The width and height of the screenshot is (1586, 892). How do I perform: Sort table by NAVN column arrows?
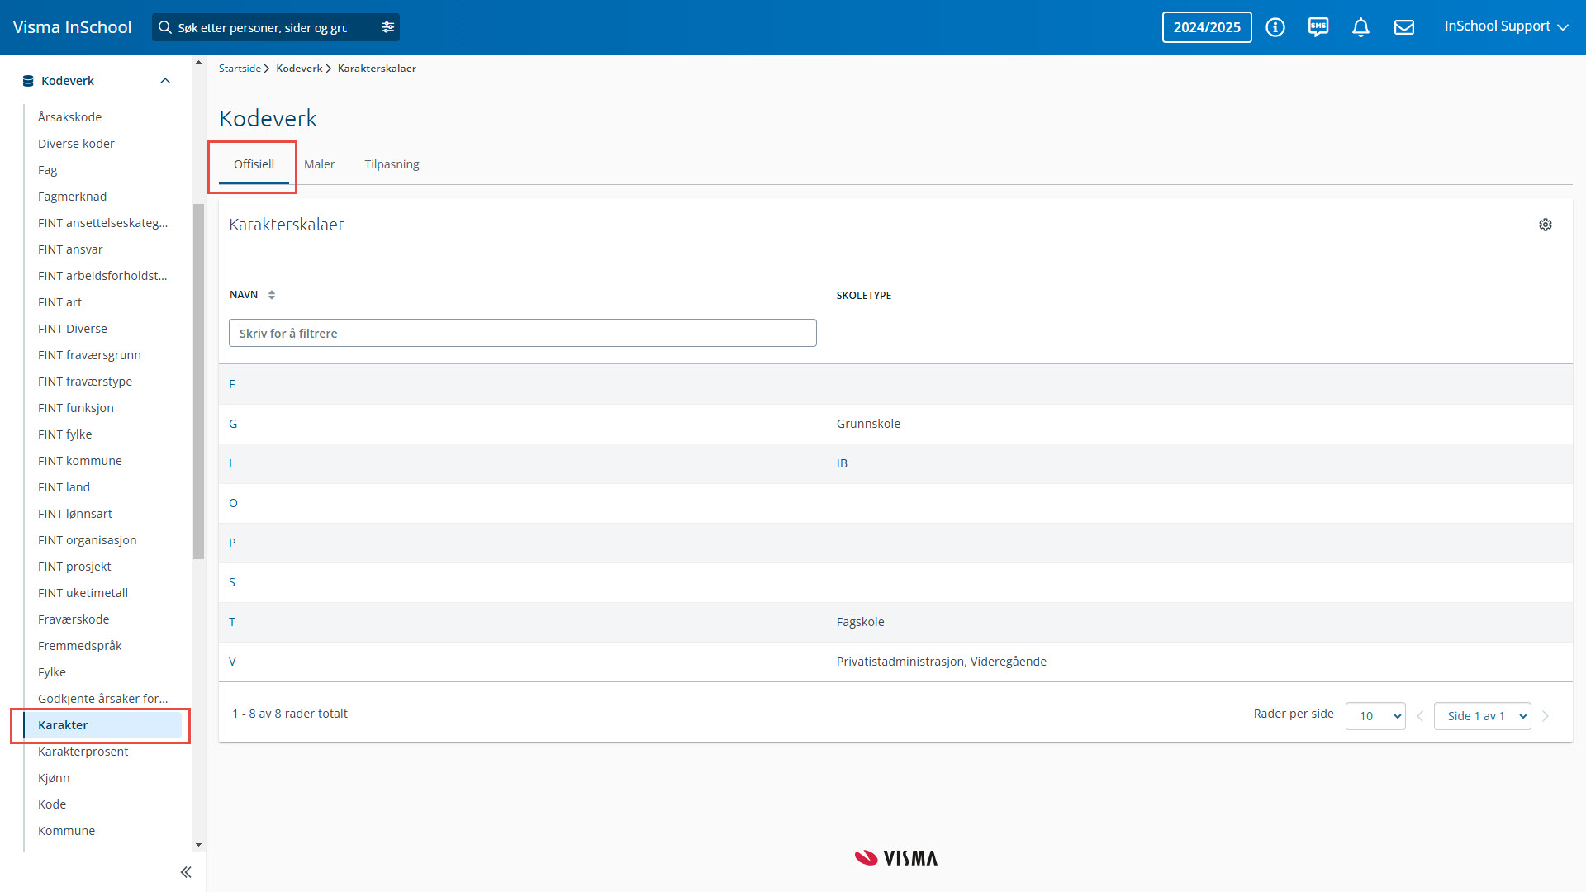[x=272, y=295]
